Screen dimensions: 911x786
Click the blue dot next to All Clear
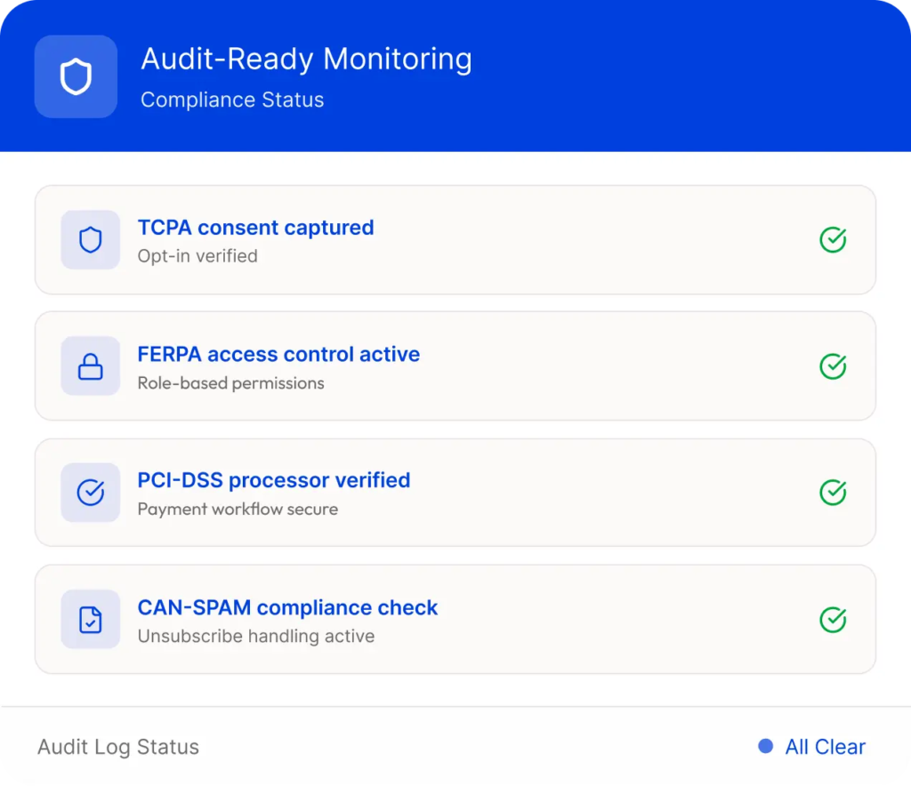(x=765, y=747)
